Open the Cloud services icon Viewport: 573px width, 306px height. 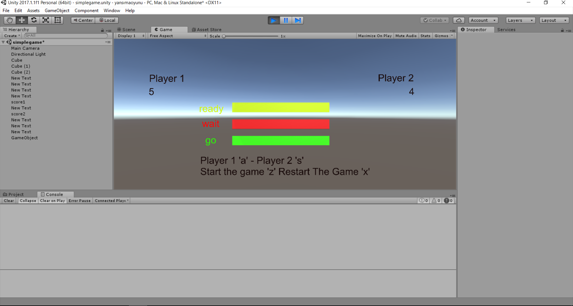pyautogui.click(x=459, y=20)
